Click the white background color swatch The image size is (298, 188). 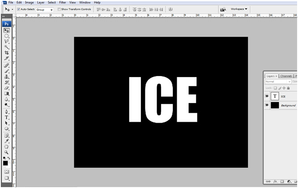(9, 167)
